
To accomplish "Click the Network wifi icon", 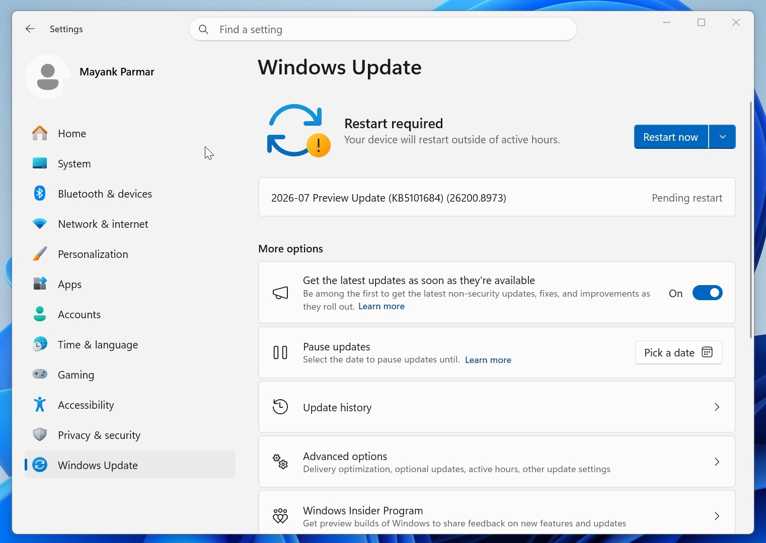I will click(40, 224).
